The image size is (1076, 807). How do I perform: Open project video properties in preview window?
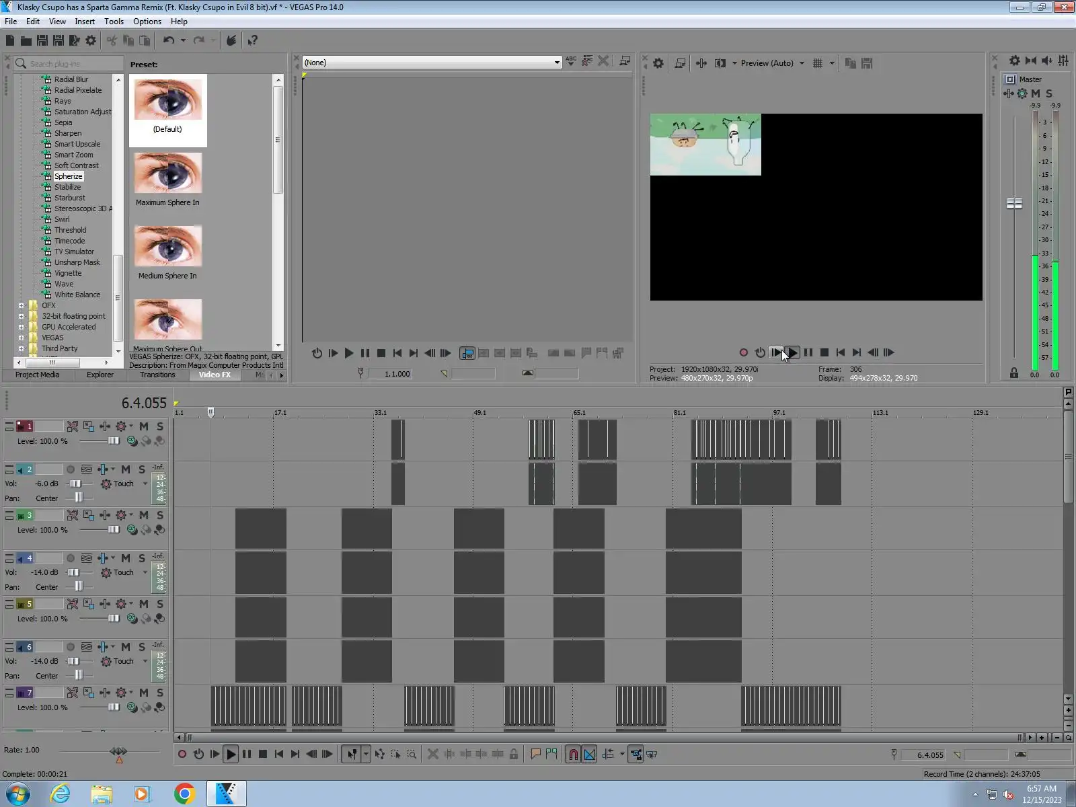coord(658,63)
